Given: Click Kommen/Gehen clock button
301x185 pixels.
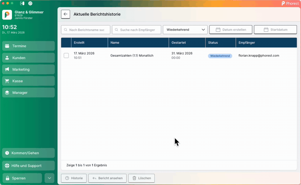Looking at the screenshot, I should [29, 153].
